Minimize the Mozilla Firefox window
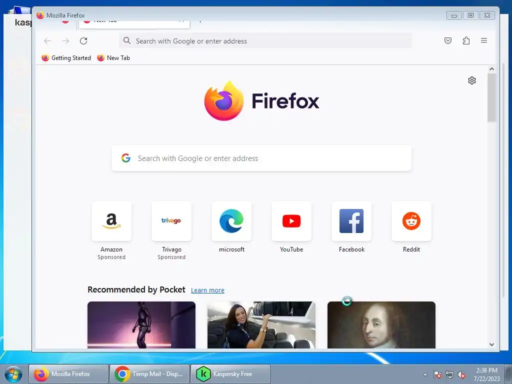This screenshot has width=512, height=384. coord(454,15)
